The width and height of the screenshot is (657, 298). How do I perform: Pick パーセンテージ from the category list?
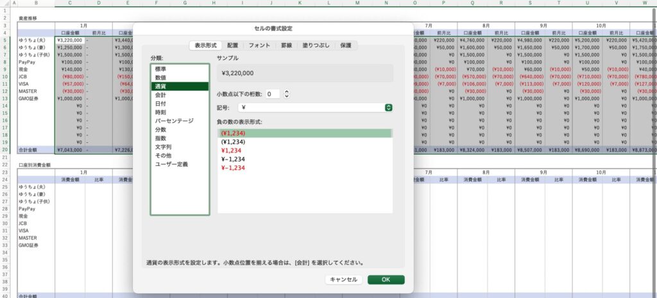(173, 120)
